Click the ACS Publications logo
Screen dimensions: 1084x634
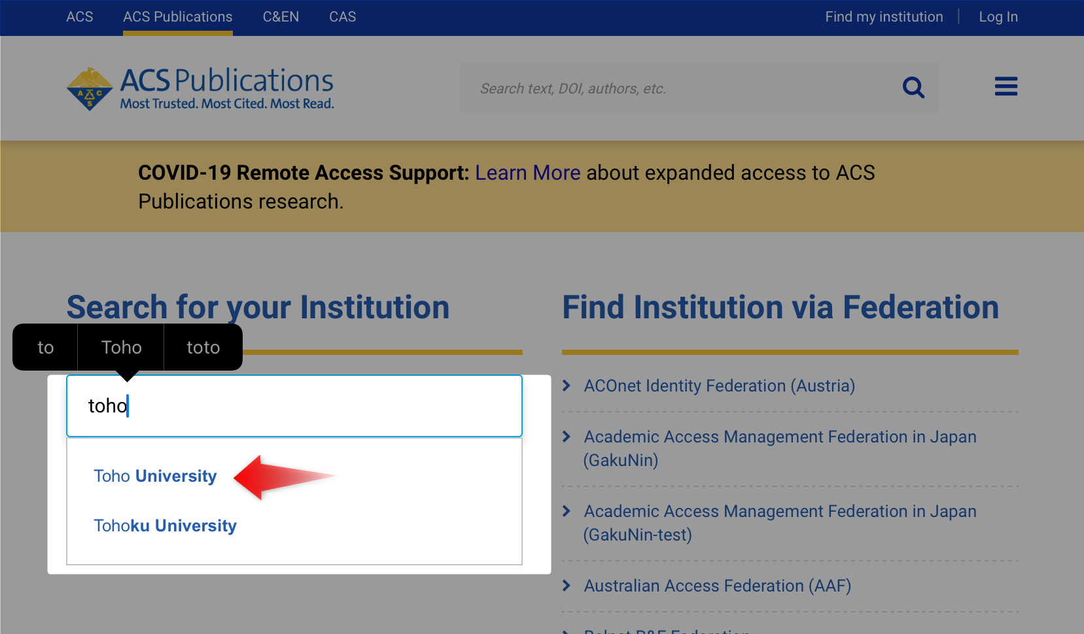point(200,88)
